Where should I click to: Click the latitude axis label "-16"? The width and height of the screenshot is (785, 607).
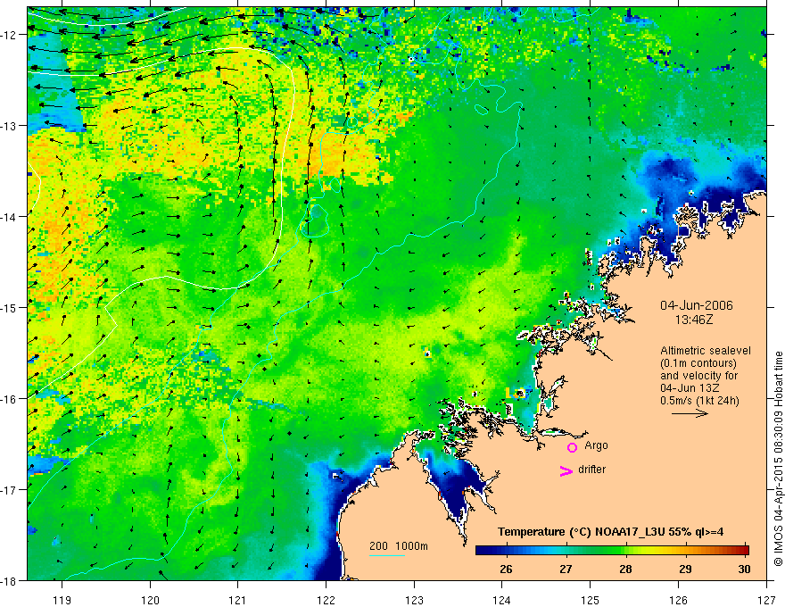coord(10,399)
